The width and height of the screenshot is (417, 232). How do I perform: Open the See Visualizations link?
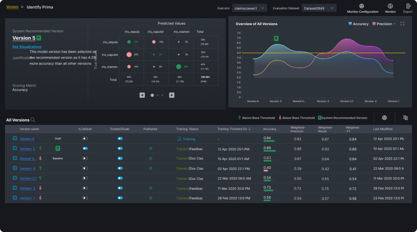[27, 47]
